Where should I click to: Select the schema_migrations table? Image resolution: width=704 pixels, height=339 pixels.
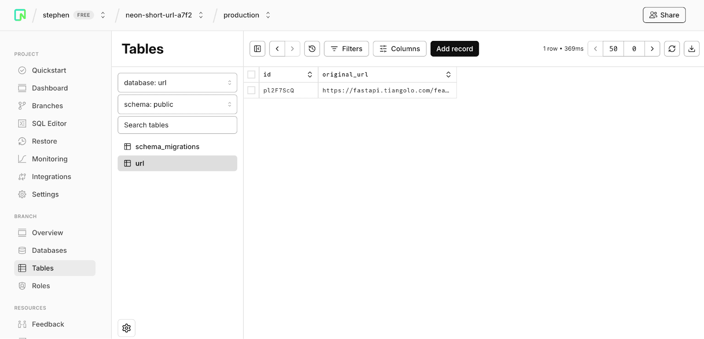[x=167, y=147]
